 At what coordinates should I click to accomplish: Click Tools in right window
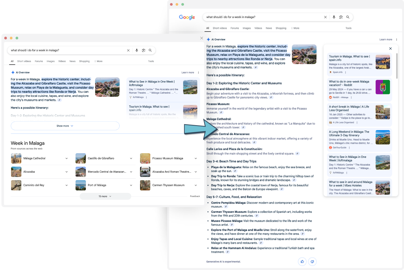point(349,28)
